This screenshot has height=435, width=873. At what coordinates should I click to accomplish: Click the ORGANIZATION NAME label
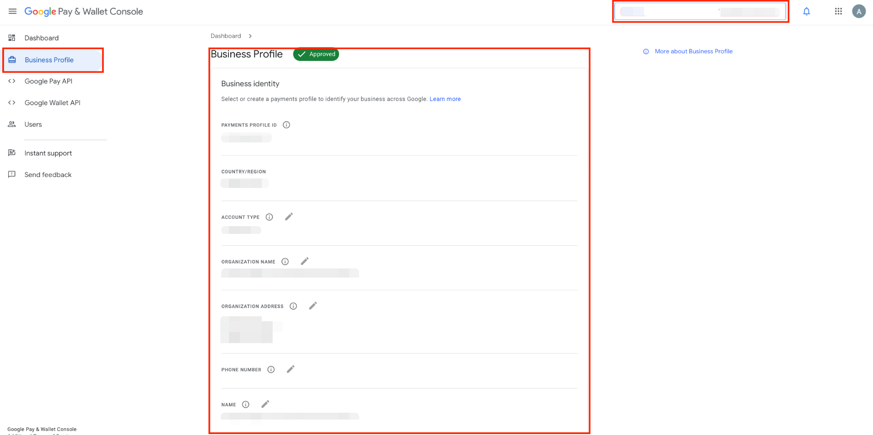[x=249, y=262]
